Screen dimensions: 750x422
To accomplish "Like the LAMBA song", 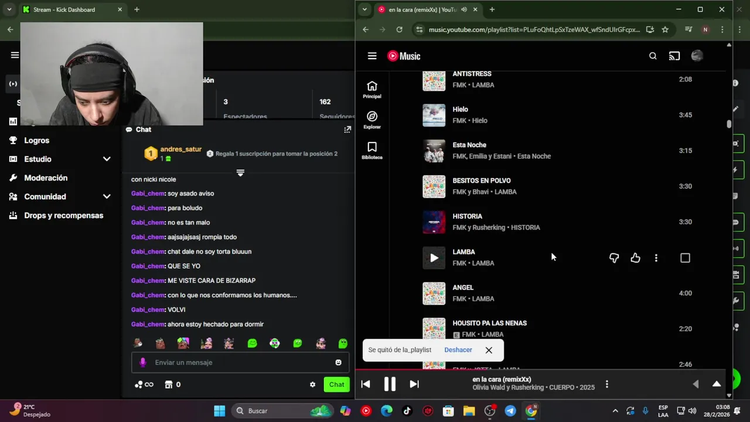I will 635,258.
